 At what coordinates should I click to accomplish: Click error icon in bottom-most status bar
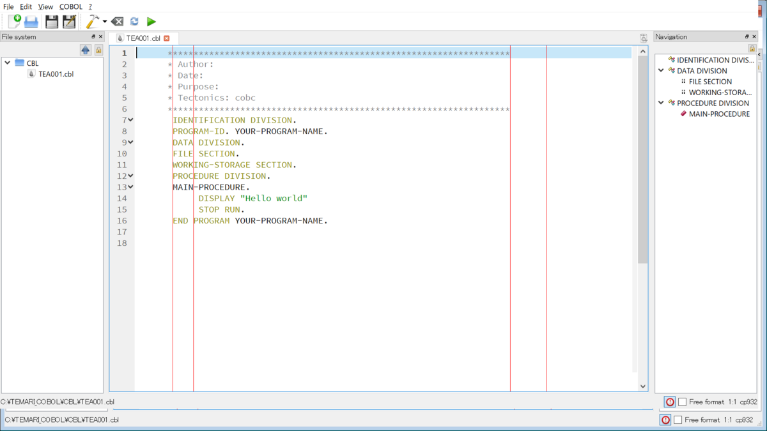coord(665,420)
